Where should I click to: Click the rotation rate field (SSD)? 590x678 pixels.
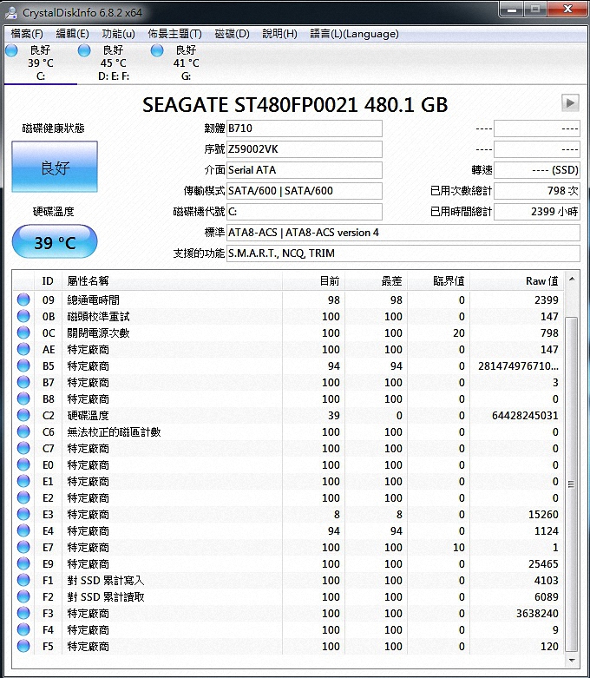tap(537, 170)
